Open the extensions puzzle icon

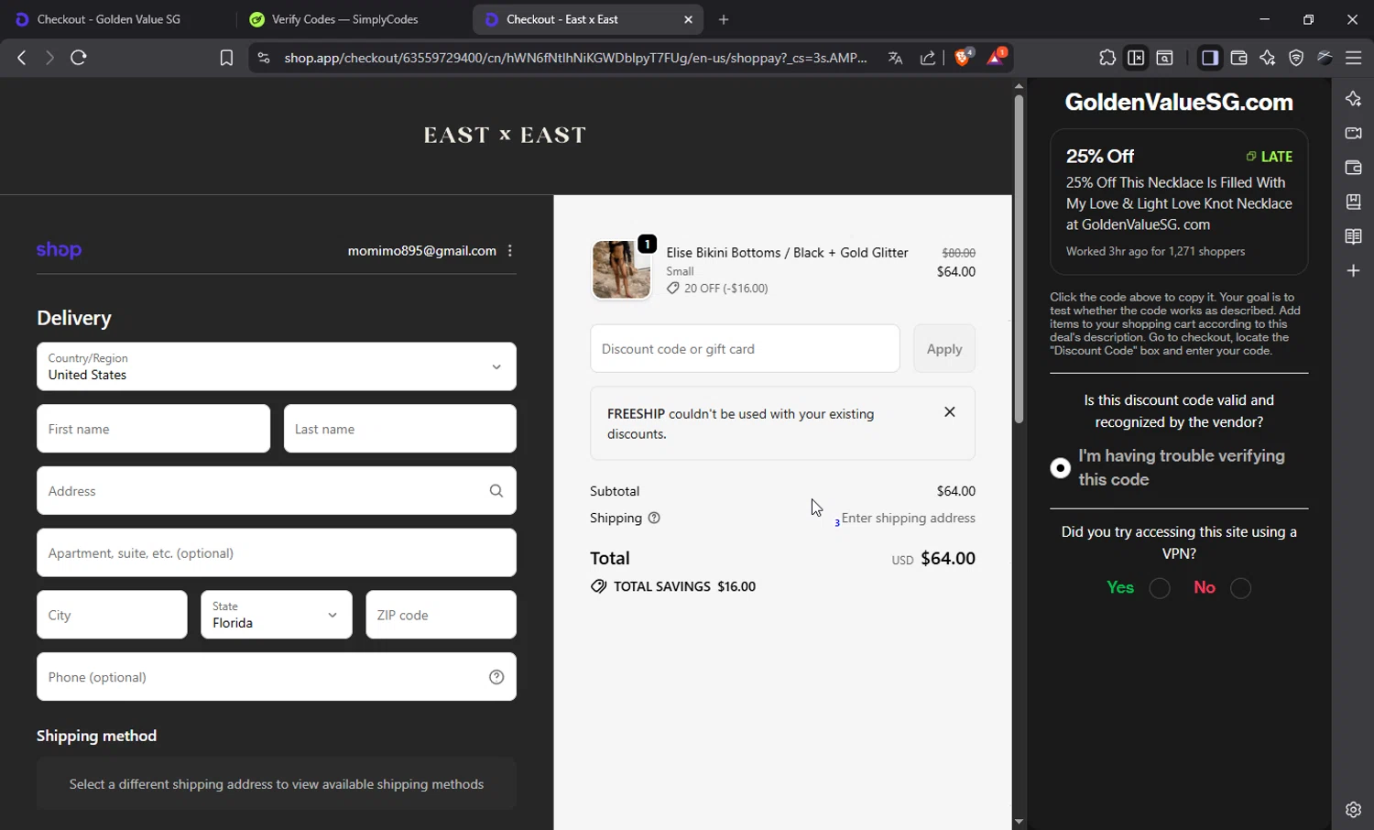click(x=1107, y=58)
